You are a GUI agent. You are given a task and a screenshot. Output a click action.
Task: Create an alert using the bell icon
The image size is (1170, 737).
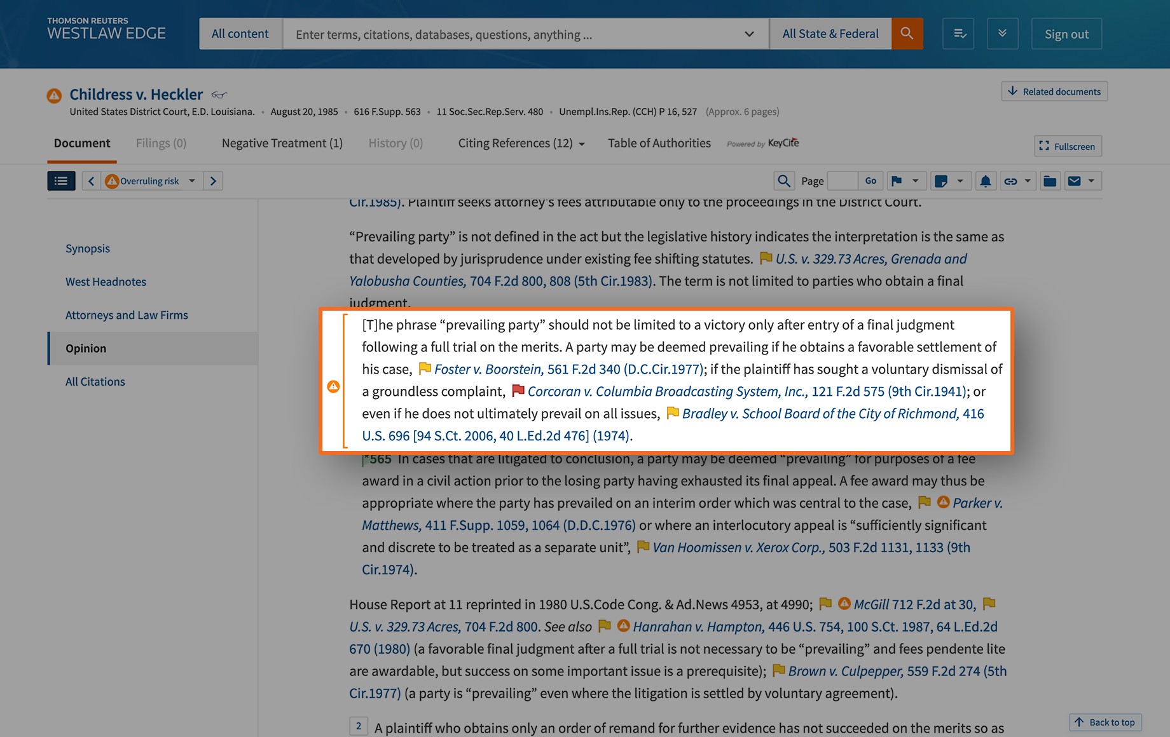986,181
